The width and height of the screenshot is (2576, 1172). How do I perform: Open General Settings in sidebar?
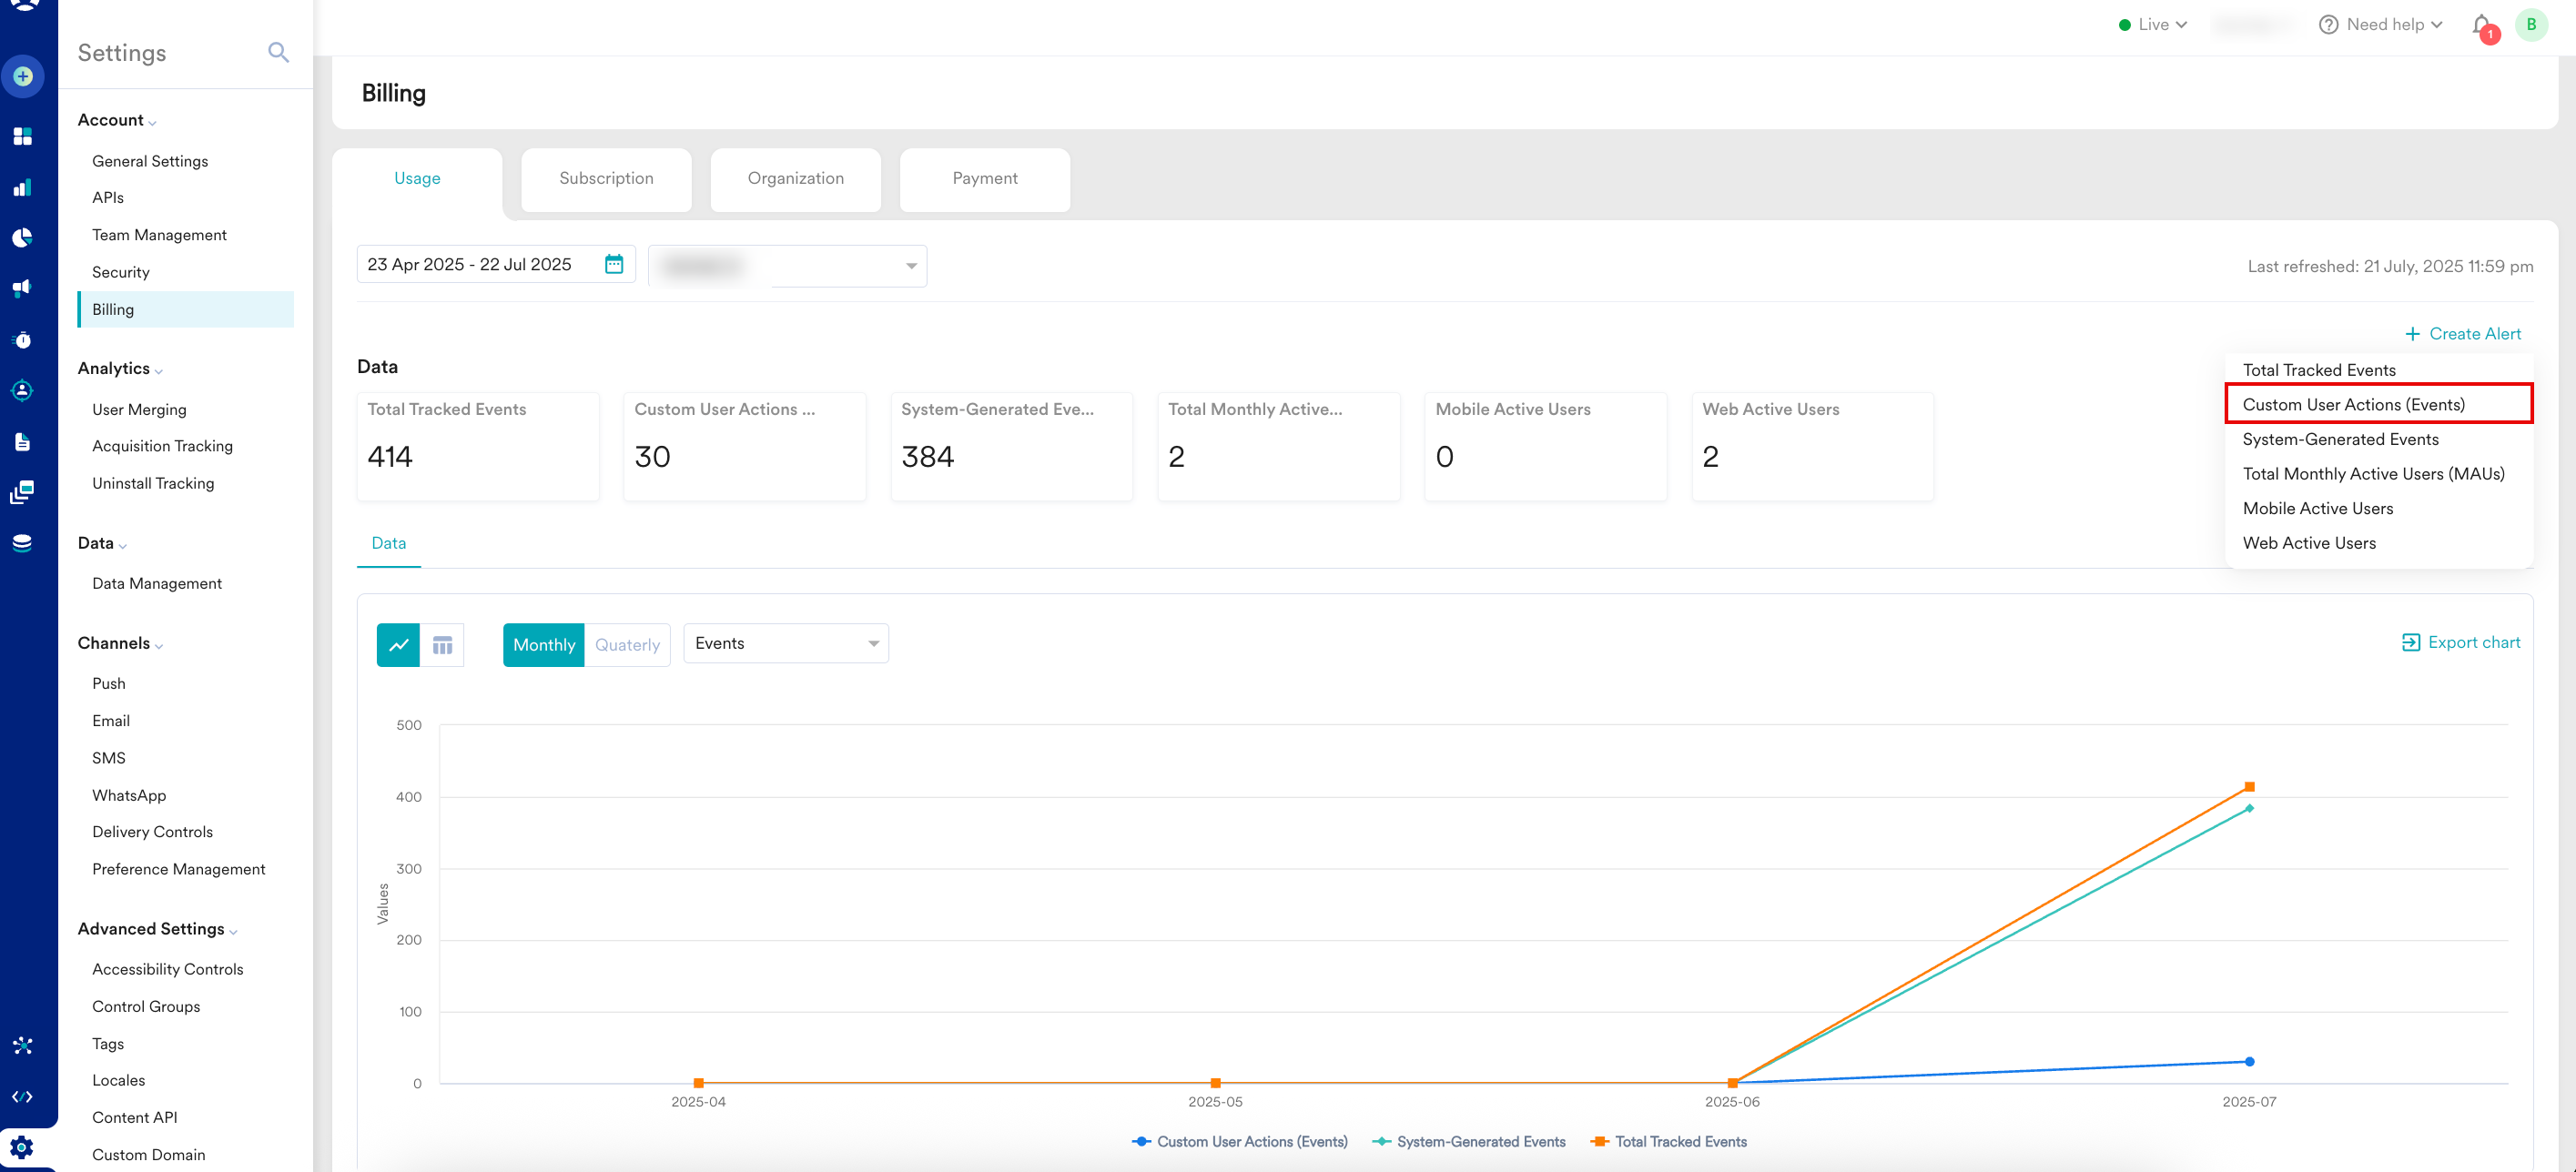click(150, 161)
